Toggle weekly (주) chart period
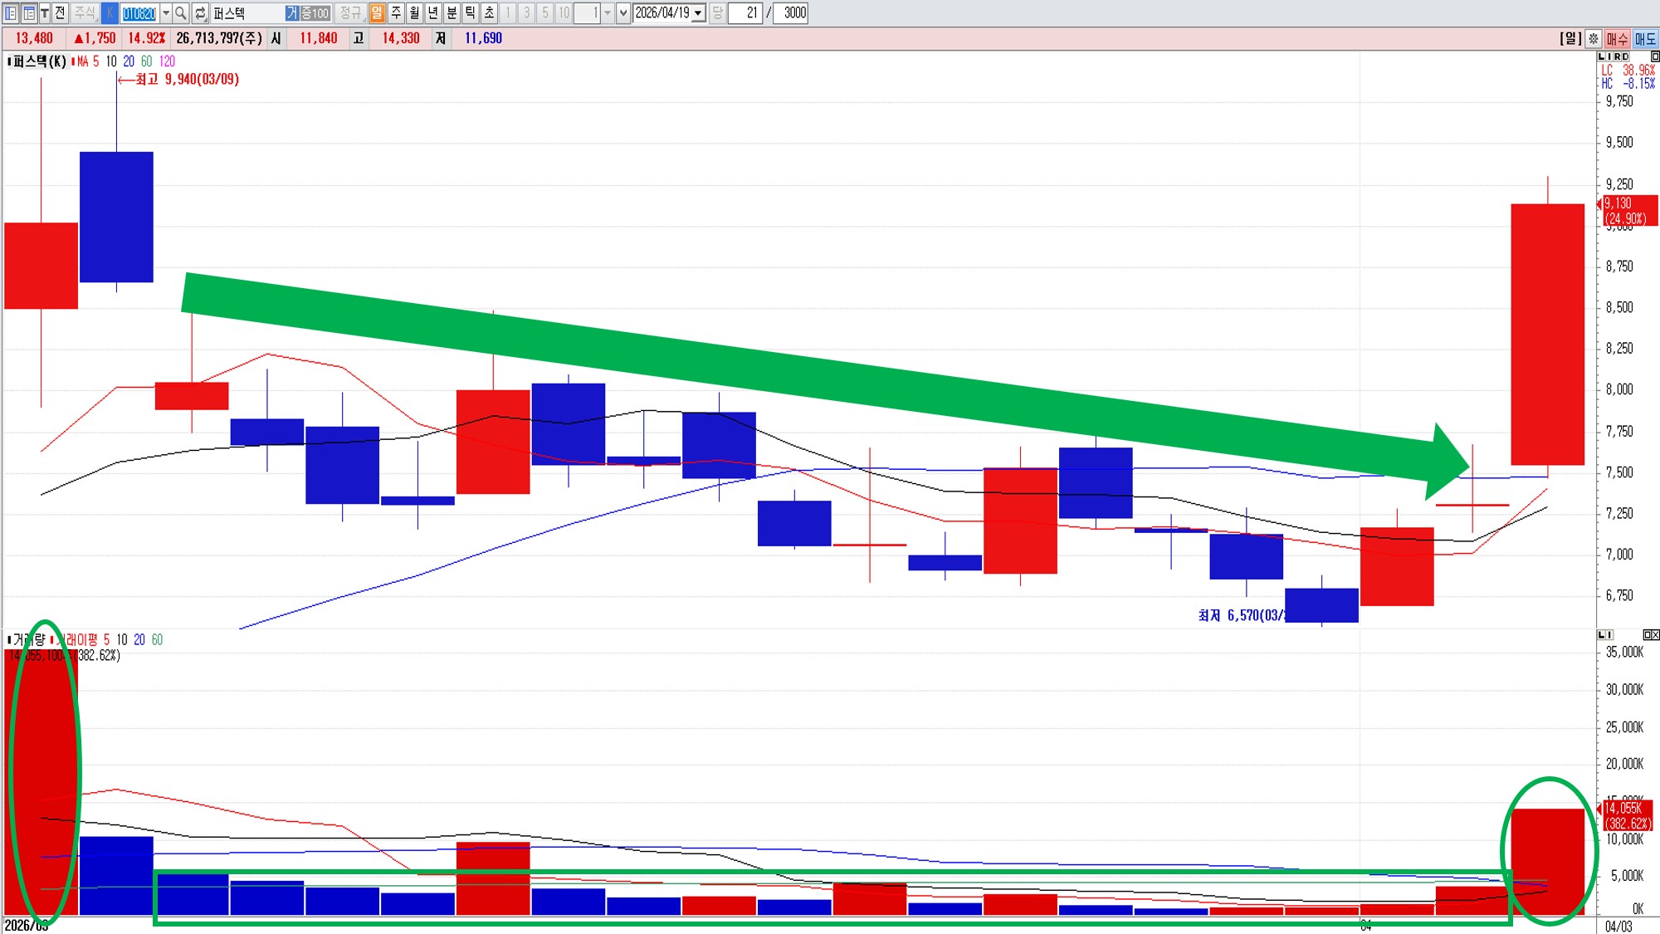 click(396, 13)
